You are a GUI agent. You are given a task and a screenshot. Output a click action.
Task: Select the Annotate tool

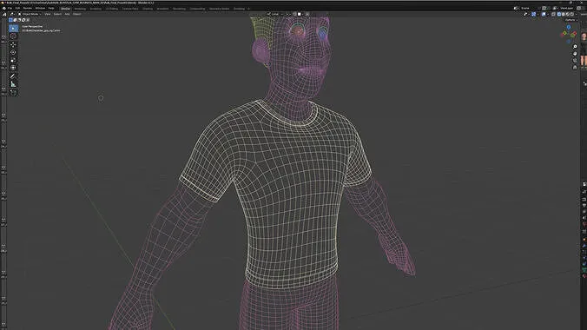pos(13,76)
